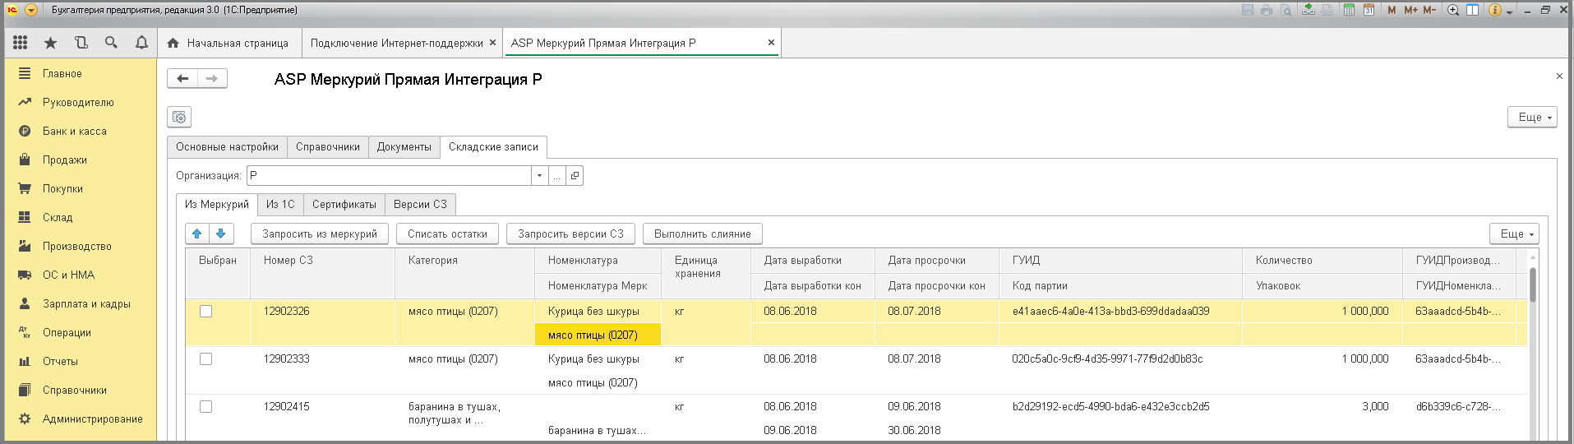Open the search magnifier icon
This screenshot has height=444, width=1574.
coord(111,43)
